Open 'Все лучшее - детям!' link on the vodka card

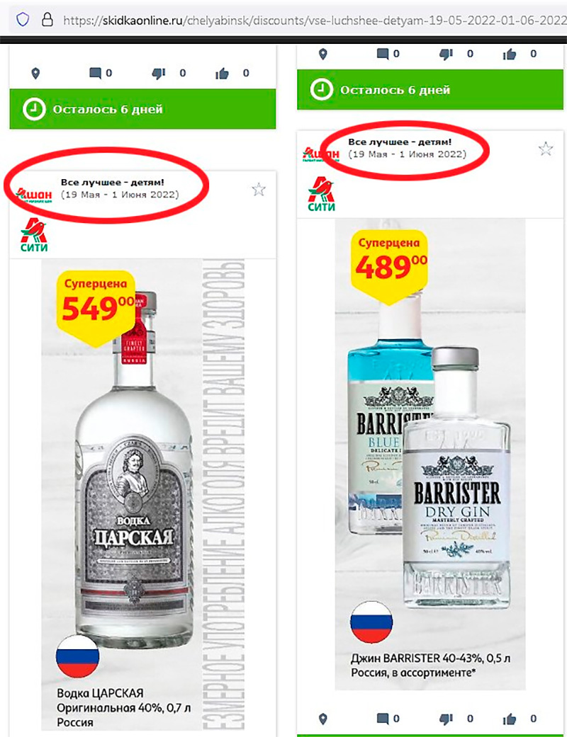[113, 183]
